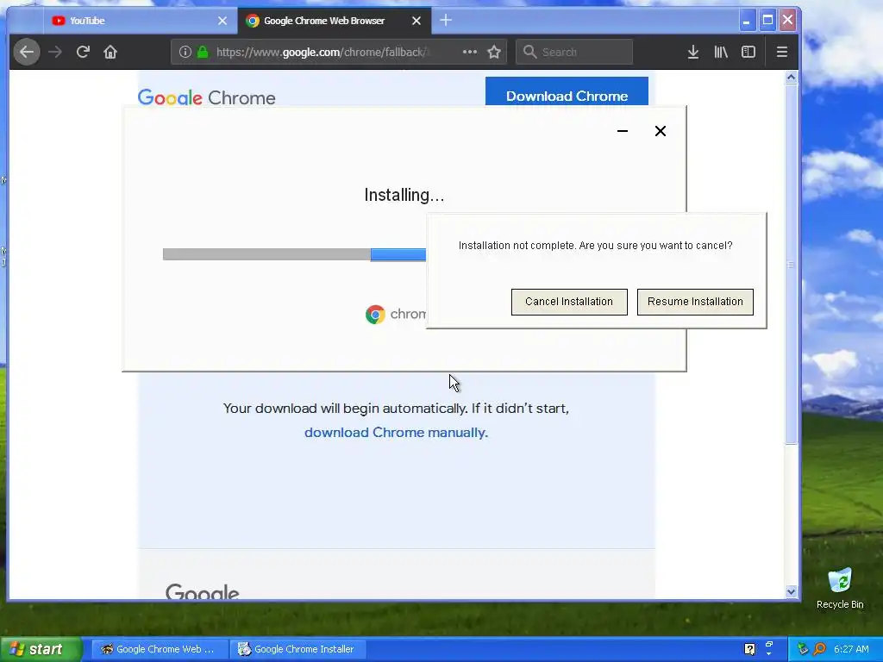Image resolution: width=883 pixels, height=662 pixels.
Task: Open the Library icon in the toolbar
Action: point(721,53)
